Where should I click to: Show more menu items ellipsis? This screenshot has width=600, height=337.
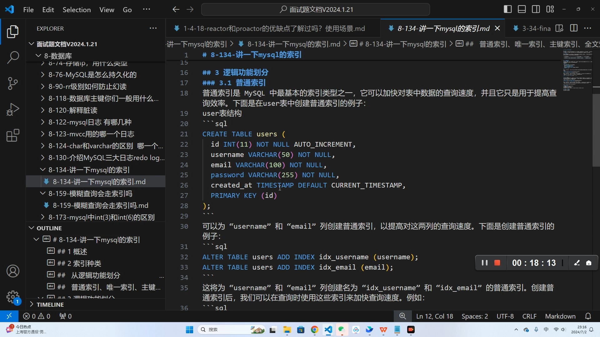click(147, 9)
